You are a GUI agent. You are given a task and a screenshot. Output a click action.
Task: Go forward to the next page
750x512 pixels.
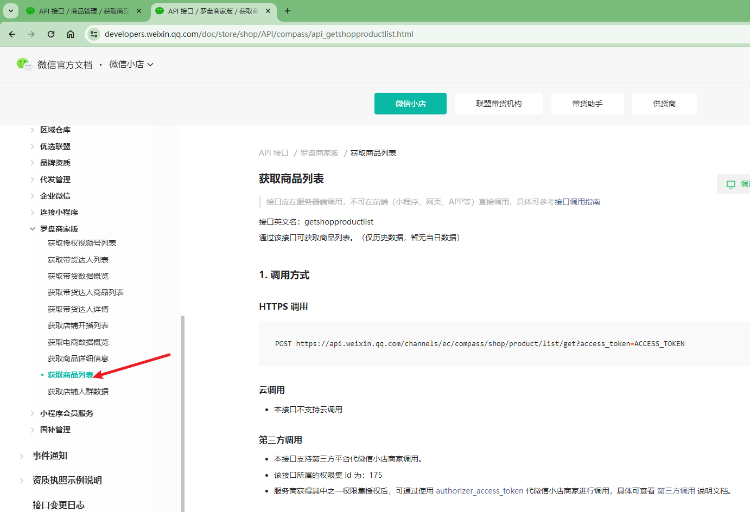point(31,34)
